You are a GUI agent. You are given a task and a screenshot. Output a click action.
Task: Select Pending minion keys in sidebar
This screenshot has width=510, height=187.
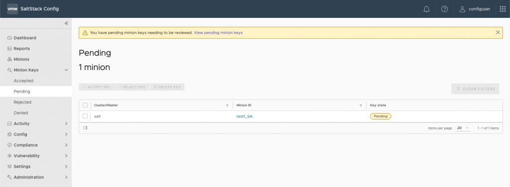coord(36,91)
